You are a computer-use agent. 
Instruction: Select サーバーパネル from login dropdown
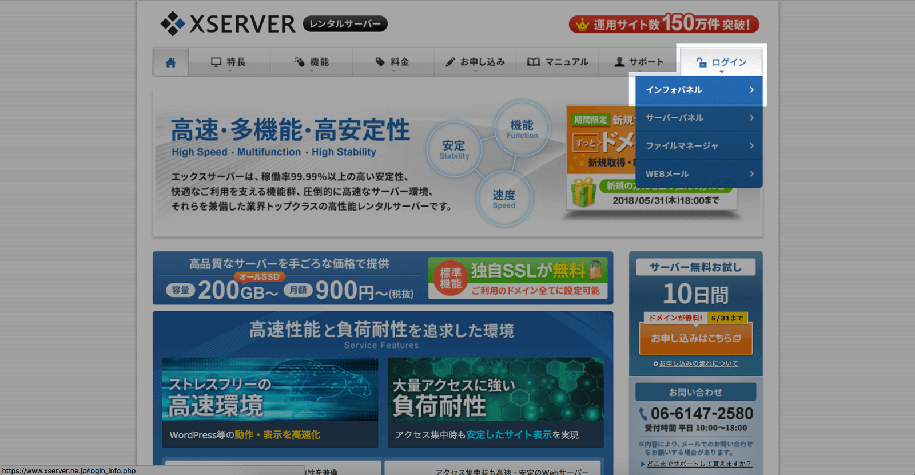coord(699,118)
